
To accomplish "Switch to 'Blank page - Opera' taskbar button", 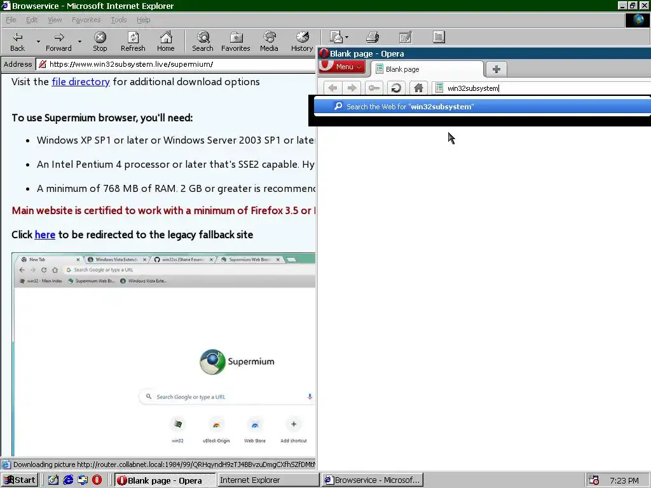I will (165, 480).
